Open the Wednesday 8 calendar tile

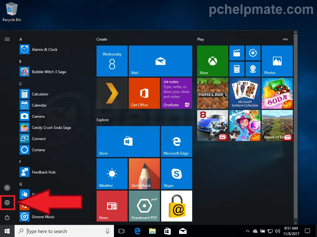(112, 61)
